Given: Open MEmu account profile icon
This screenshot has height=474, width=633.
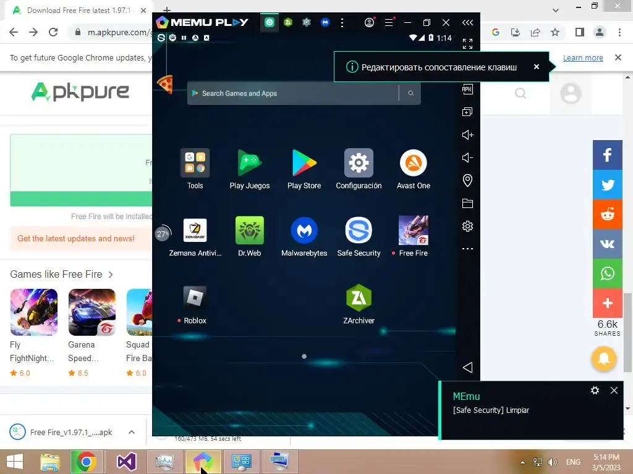Looking at the screenshot, I should (370, 23).
